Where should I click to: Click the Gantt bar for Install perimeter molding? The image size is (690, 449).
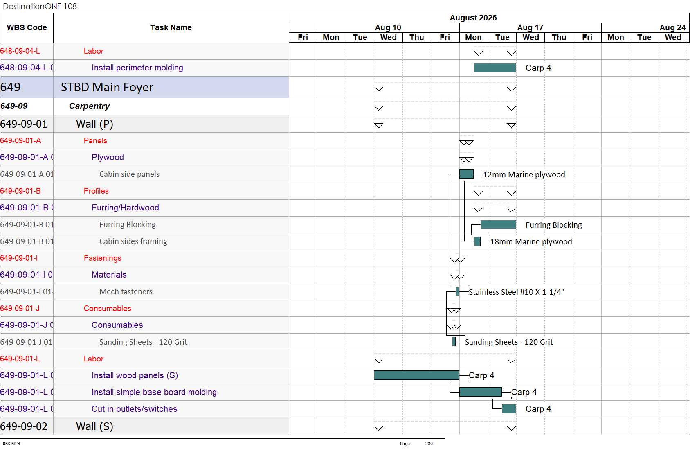pos(494,68)
